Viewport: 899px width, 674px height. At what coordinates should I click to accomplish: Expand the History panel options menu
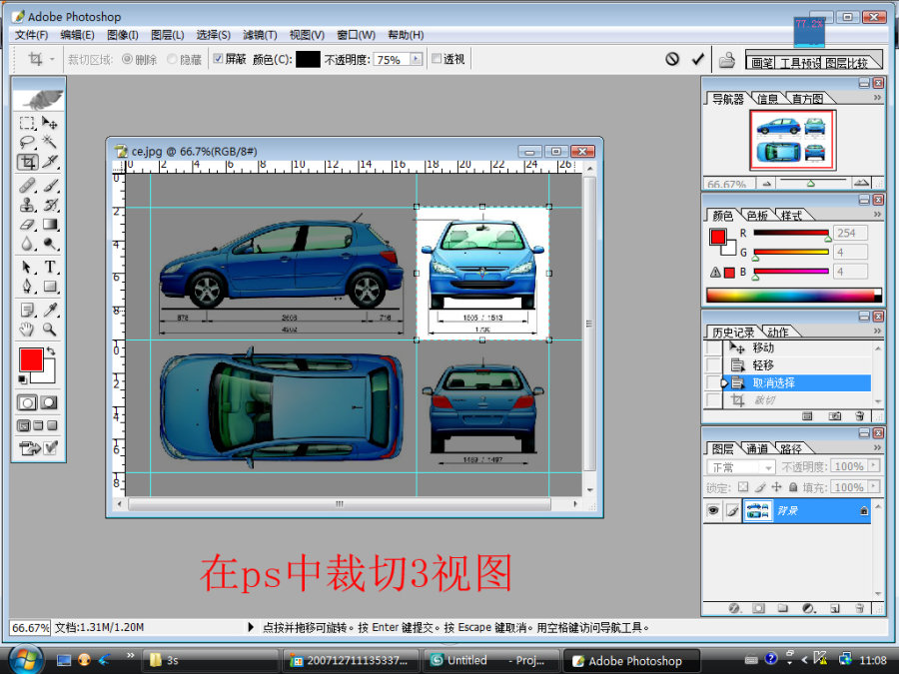coord(877,331)
